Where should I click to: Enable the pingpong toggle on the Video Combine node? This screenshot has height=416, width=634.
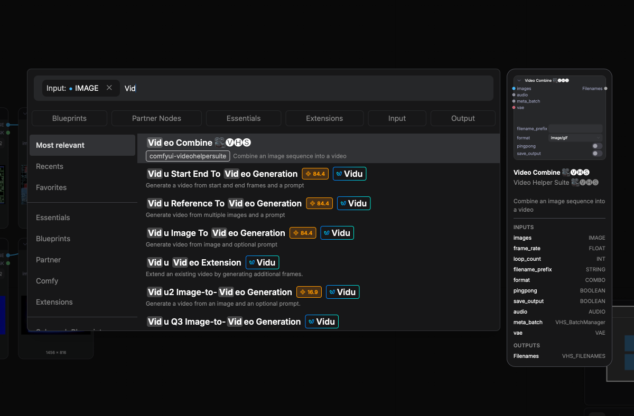[x=596, y=146]
